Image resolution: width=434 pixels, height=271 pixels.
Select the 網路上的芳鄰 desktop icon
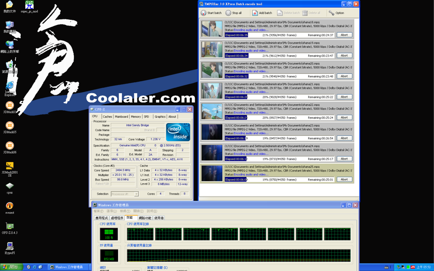(9, 47)
